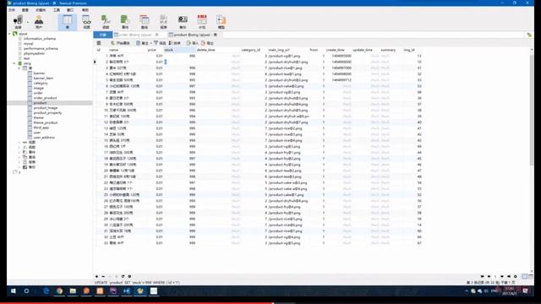Open the View (查看) menu
Image resolution: width=541 pixels, height=304 pixels.
(25, 10)
